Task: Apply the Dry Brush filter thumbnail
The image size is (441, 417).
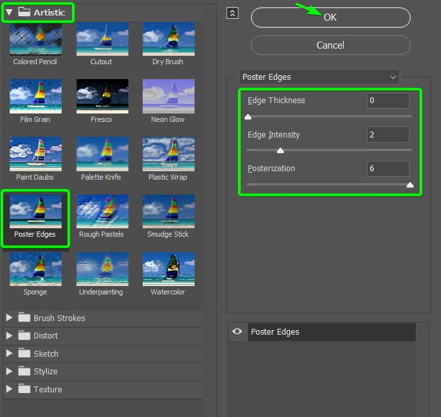Action: [169, 39]
